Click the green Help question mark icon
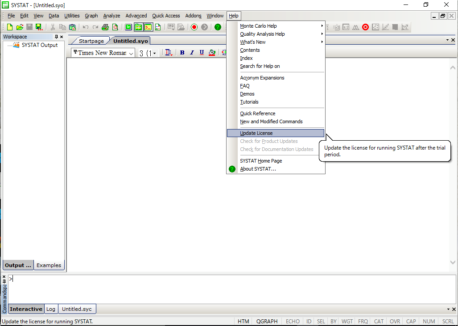Viewport: 458px width, 326px height. click(x=218, y=27)
